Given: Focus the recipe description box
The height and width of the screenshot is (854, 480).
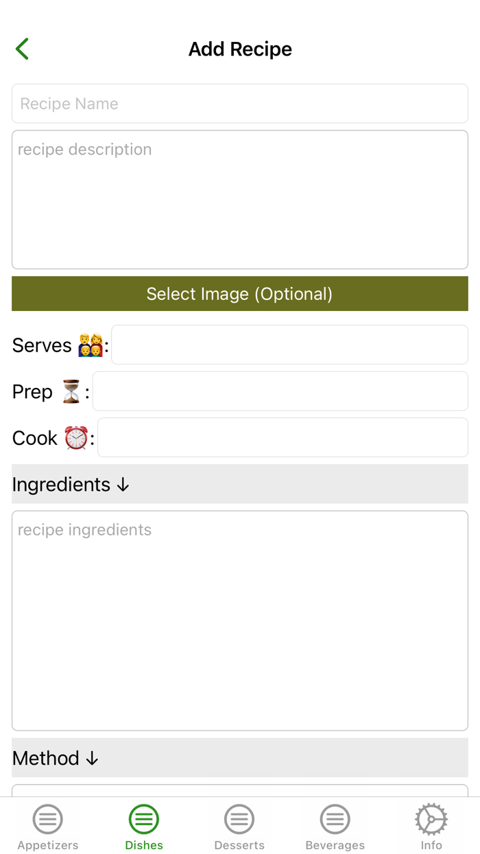Looking at the screenshot, I should coord(240,199).
